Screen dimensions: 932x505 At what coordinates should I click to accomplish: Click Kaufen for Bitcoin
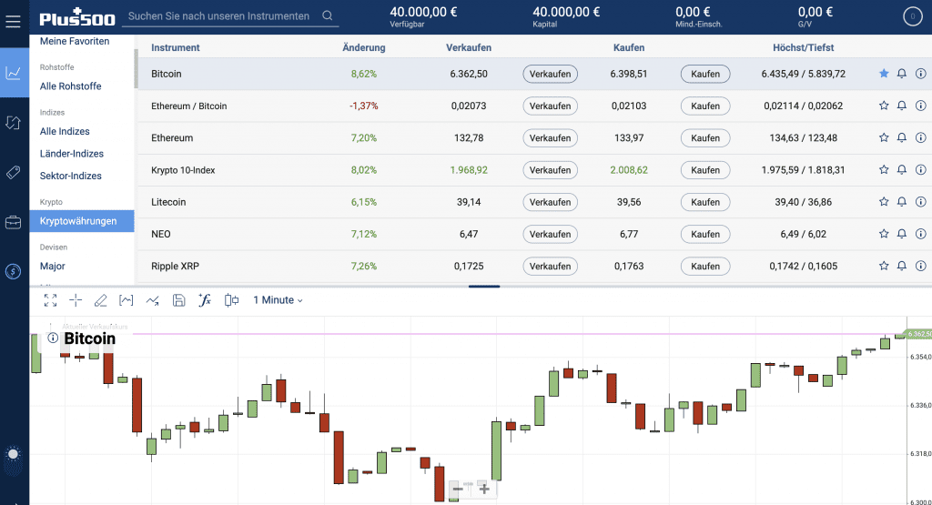705,74
